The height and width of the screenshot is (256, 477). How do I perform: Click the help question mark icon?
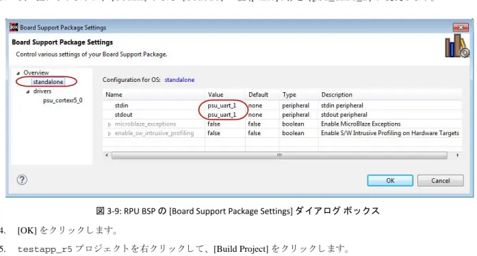tap(22, 180)
